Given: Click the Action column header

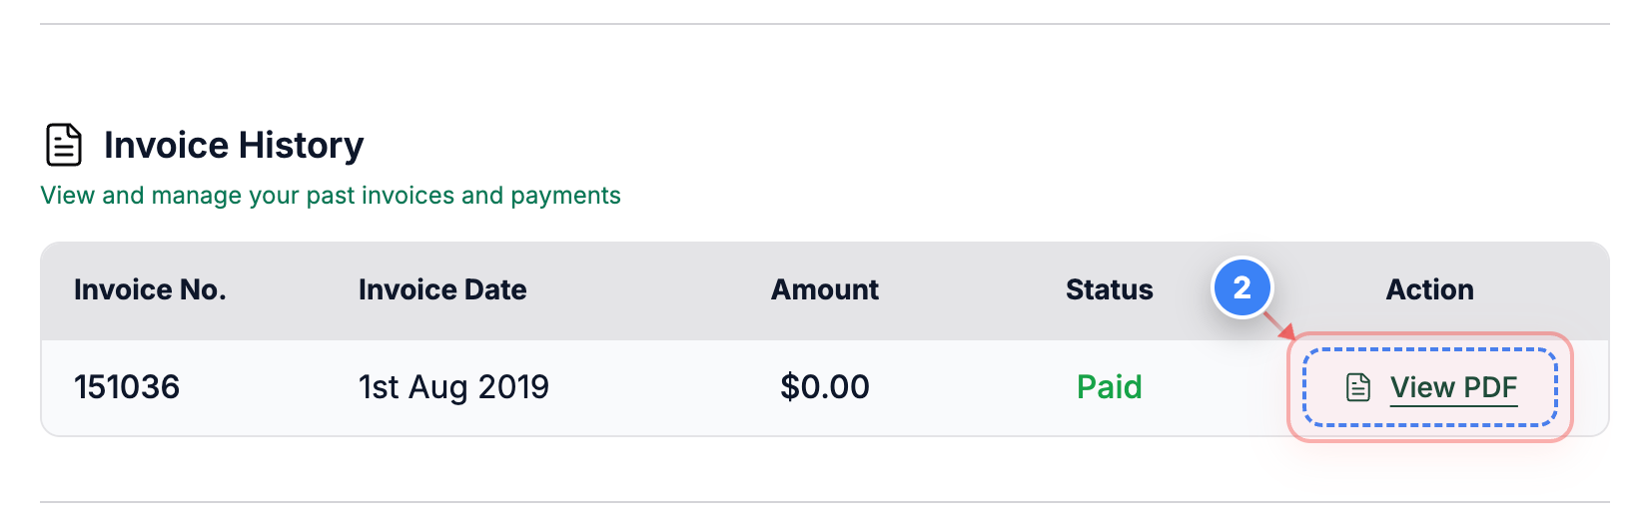Looking at the screenshot, I should click(1429, 289).
